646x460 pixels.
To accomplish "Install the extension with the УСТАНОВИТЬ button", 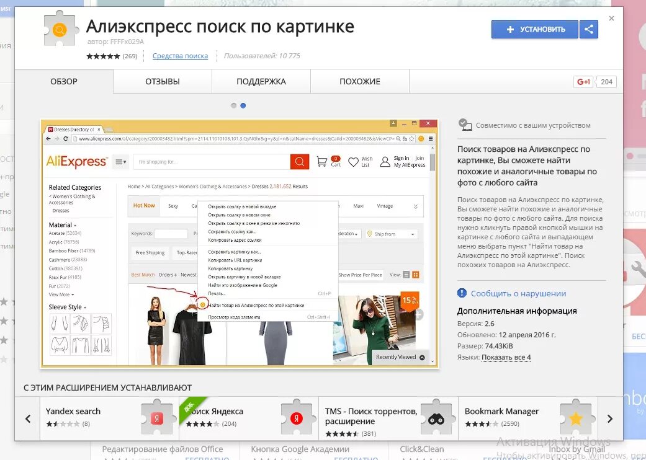I will [534, 29].
